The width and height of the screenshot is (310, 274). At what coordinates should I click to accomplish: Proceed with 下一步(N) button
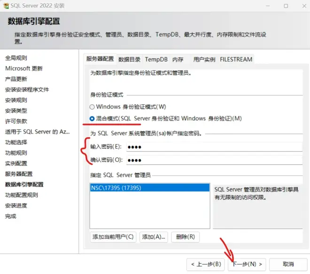click(x=247, y=264)
